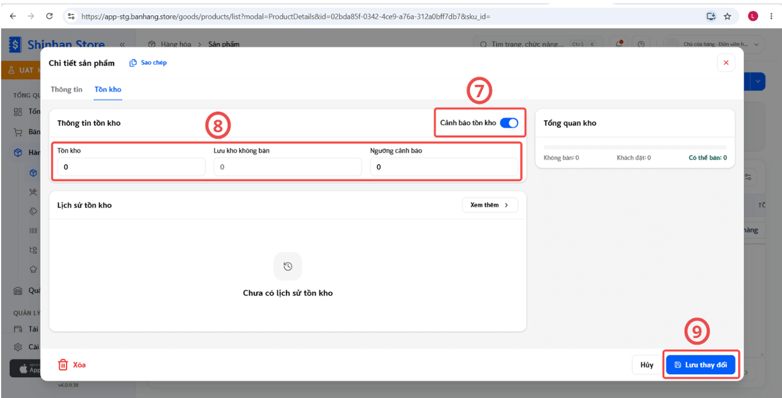The height and width of the screenshot is (398, 782).
Task: Click the notification bell in the header
Action: pyautogui.click(x=619, y=44)
